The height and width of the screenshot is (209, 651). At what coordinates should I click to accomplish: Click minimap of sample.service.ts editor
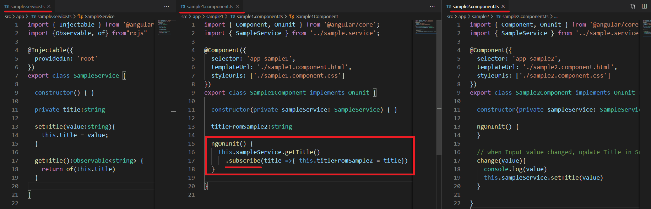point(164,27)
